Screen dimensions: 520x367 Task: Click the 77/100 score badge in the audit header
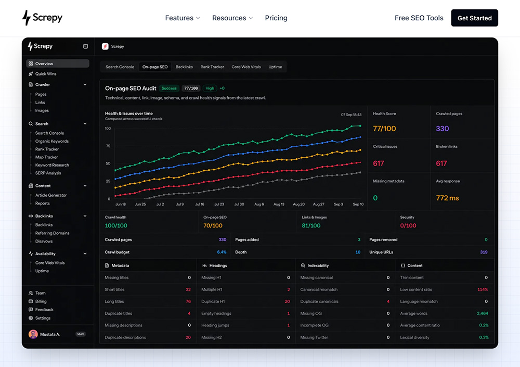191,88
